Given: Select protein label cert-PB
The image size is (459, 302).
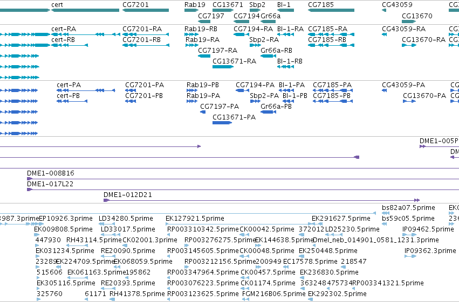Looking at the screenshot, I should 68,95.
